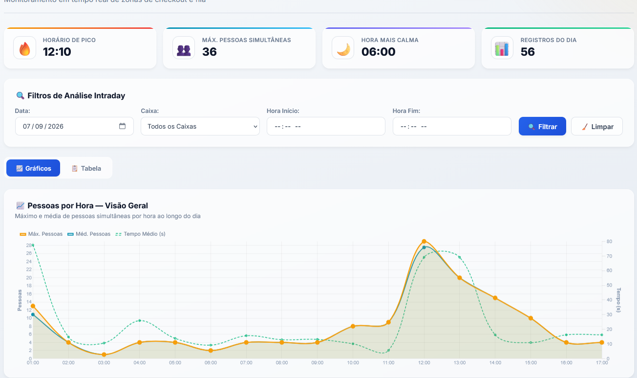Select the orange Máx. Pessoas point at 01:00

coord(33,306)
